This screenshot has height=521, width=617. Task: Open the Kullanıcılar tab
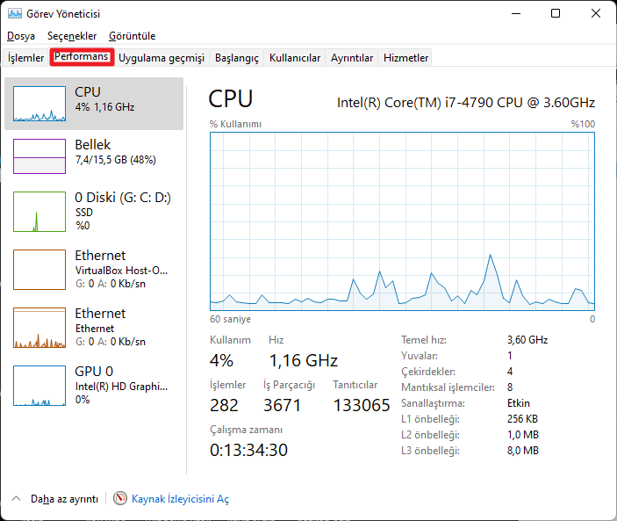click(x=295, y=58)
